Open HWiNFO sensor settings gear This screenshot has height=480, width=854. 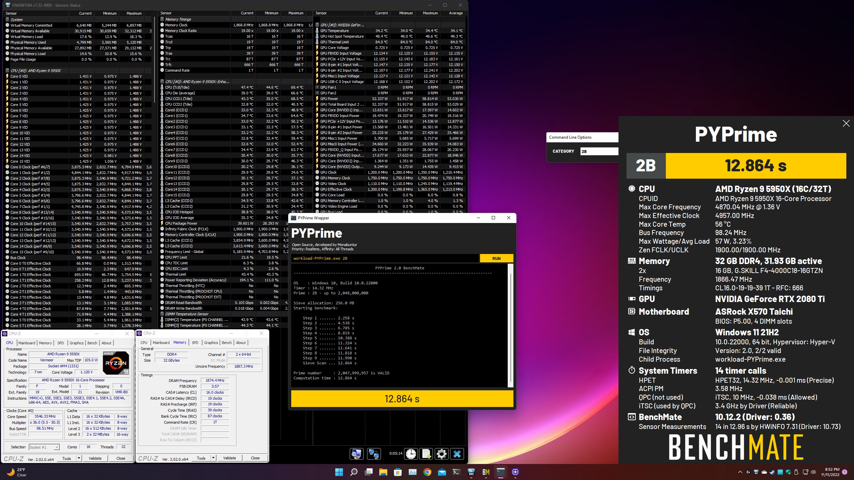point(441,454)
